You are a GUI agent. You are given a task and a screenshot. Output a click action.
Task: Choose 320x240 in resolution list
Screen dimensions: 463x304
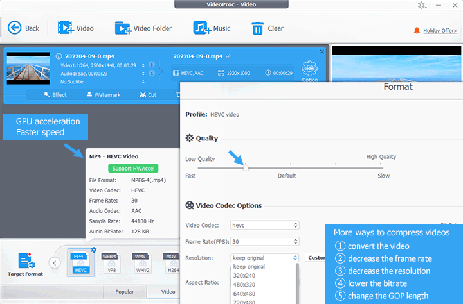pos(244,276)
